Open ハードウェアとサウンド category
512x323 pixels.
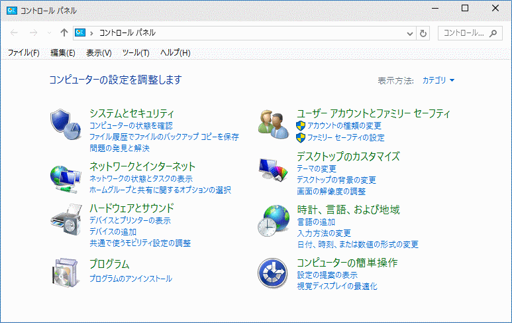tap(132, 208)
